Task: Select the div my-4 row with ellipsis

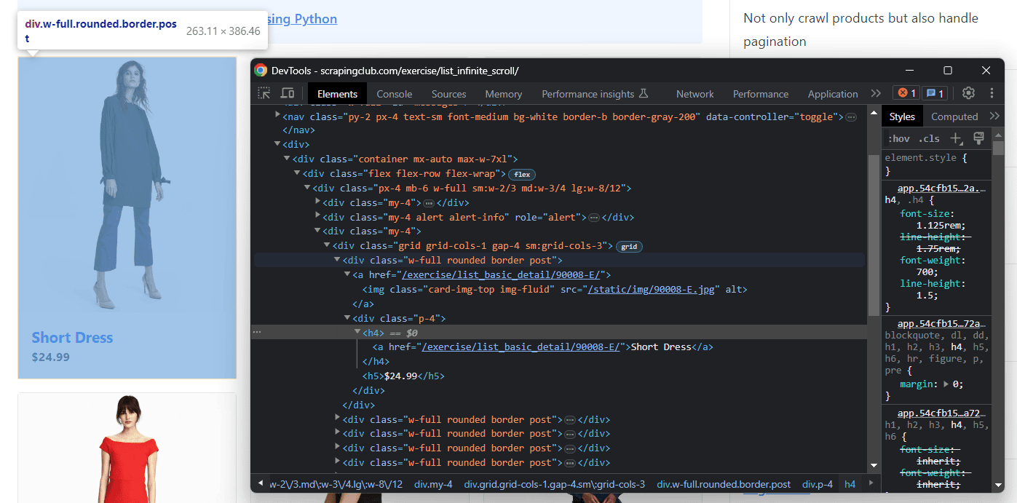Action: tap(396, 202)
